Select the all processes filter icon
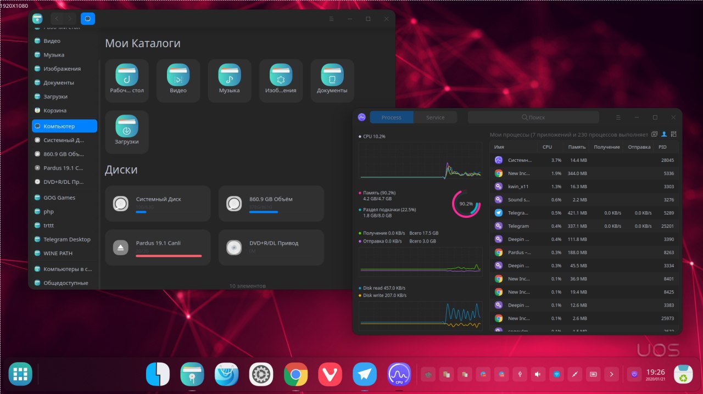Viewport: 703px width, 394px height. coord(674,134)
